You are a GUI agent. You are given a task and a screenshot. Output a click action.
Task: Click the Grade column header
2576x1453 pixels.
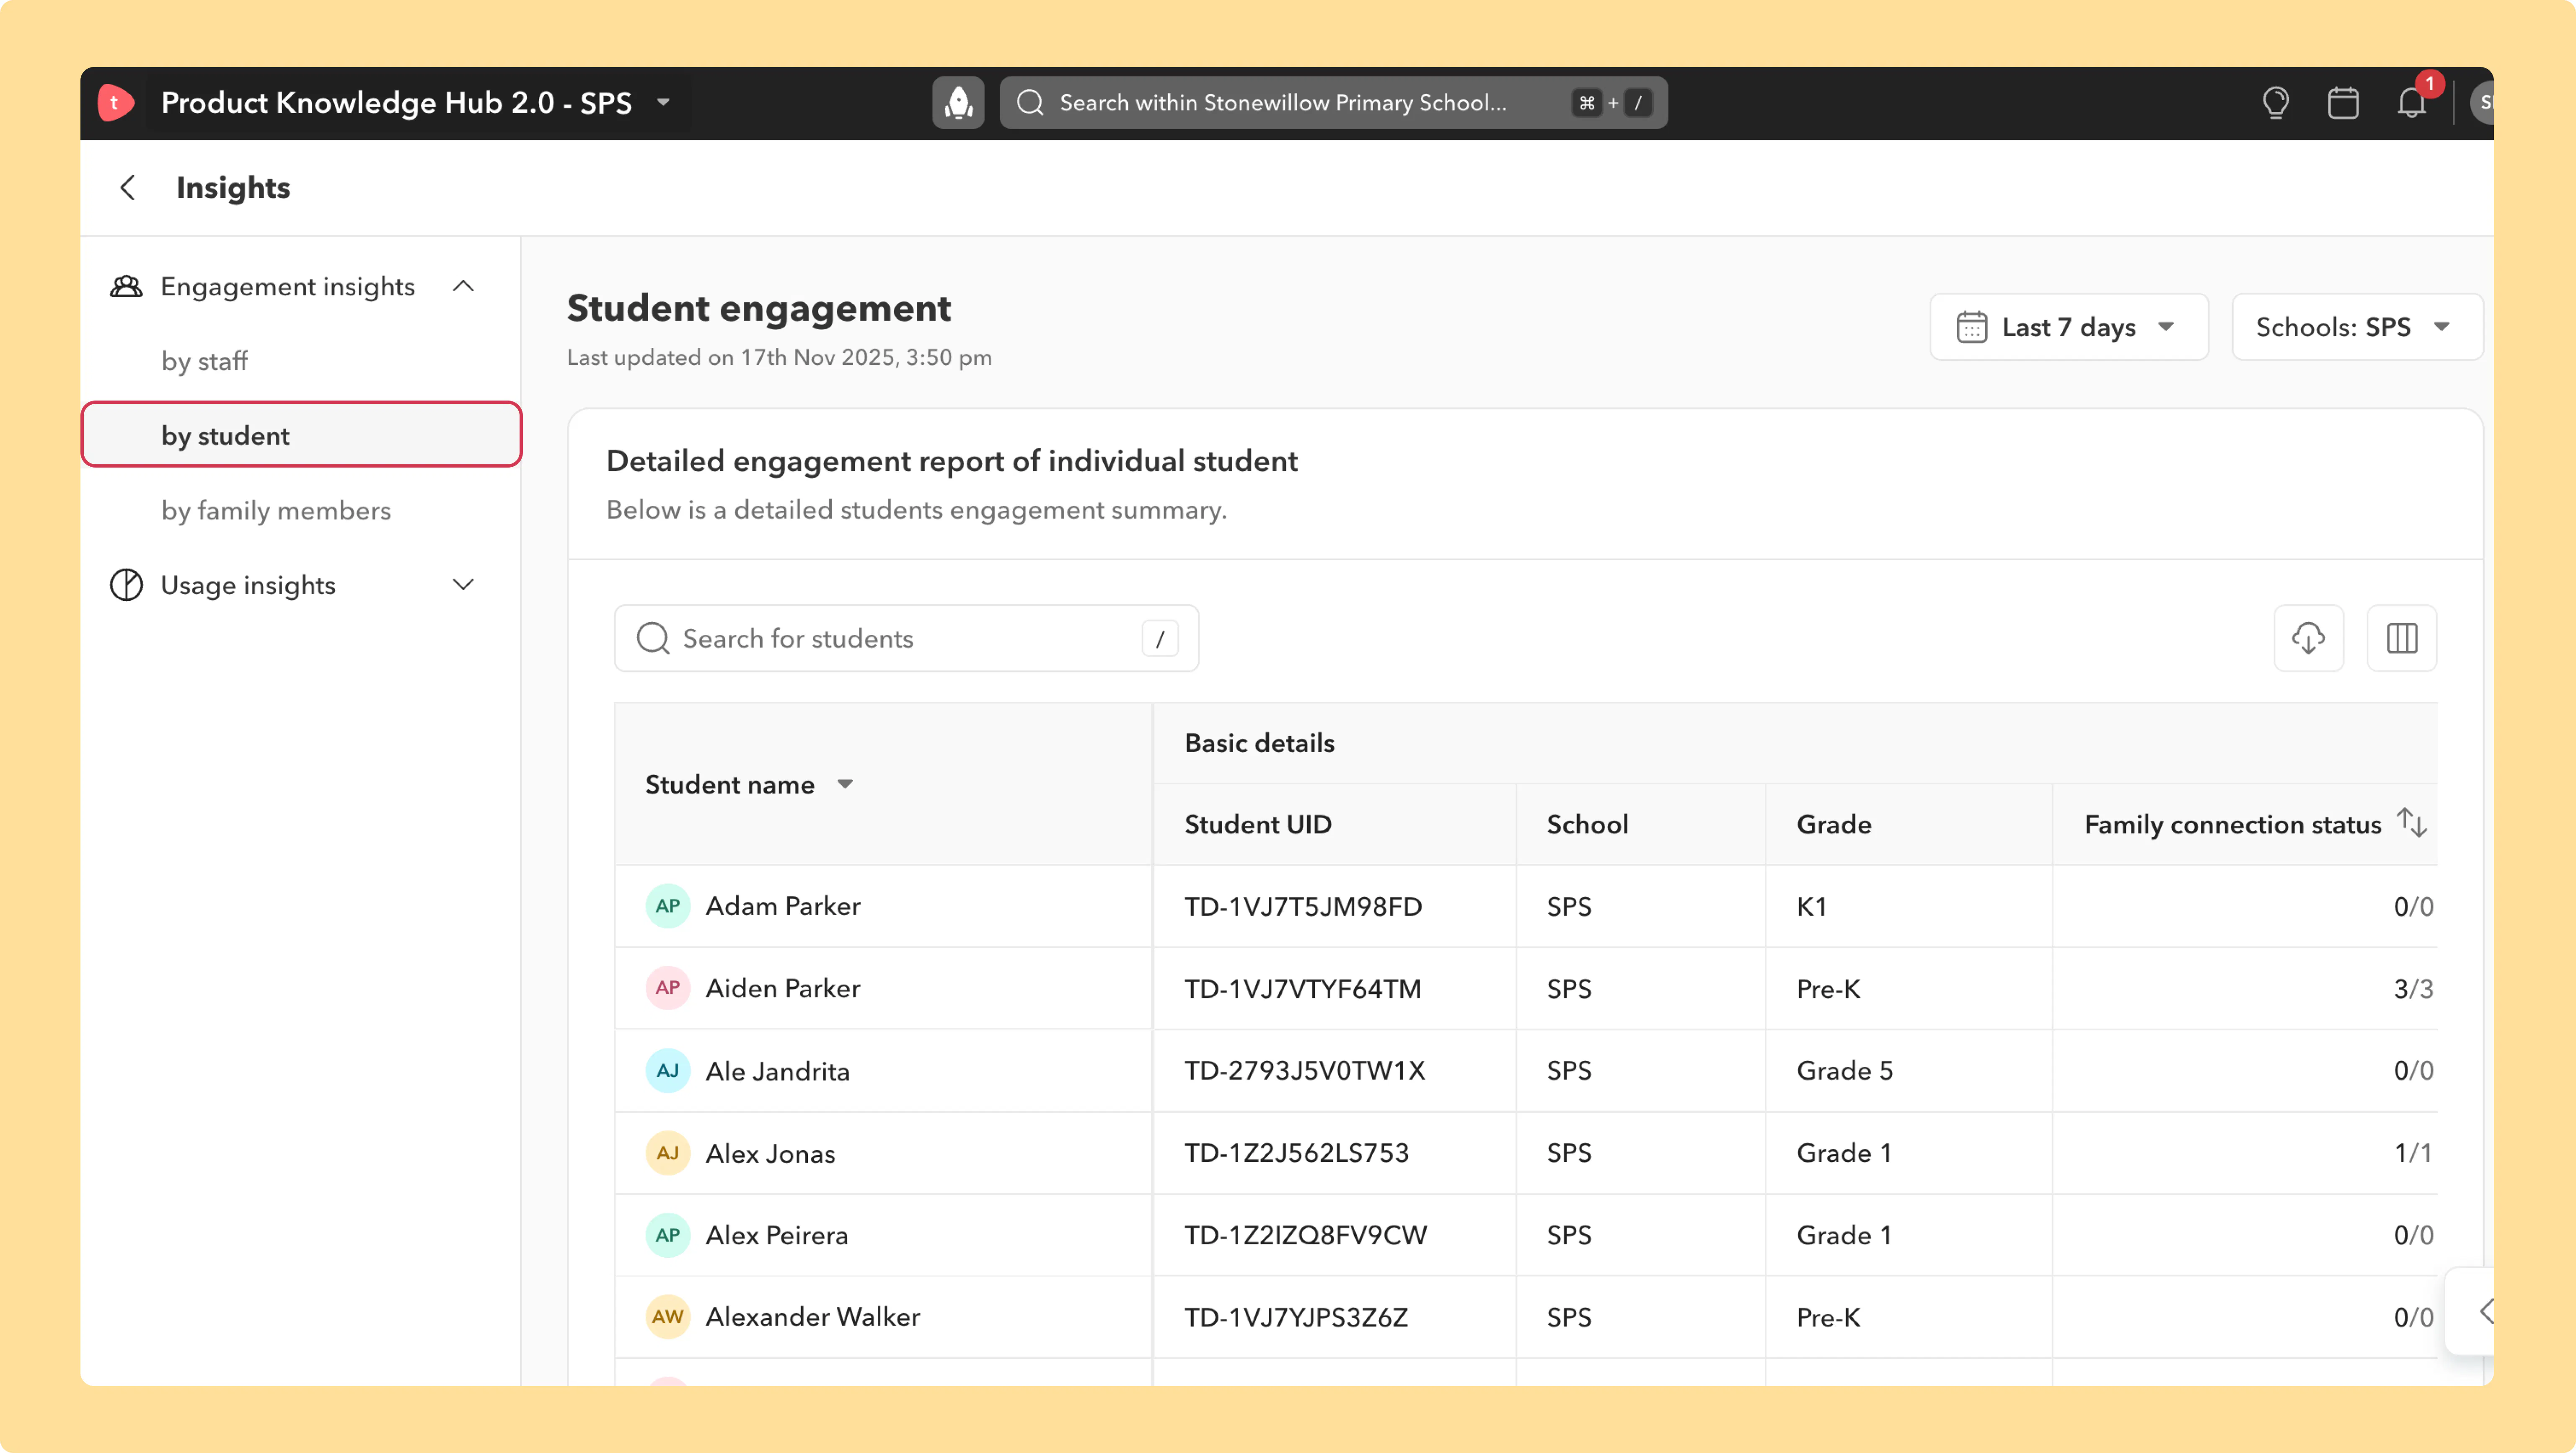point(1834,824)
